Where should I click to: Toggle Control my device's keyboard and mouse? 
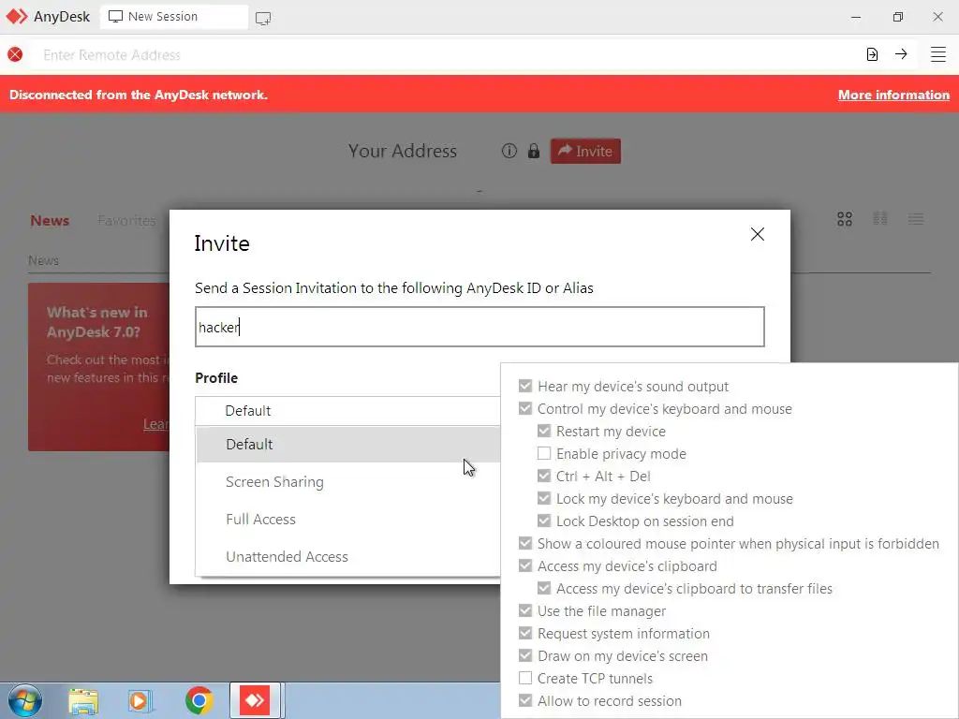[524, 408]
